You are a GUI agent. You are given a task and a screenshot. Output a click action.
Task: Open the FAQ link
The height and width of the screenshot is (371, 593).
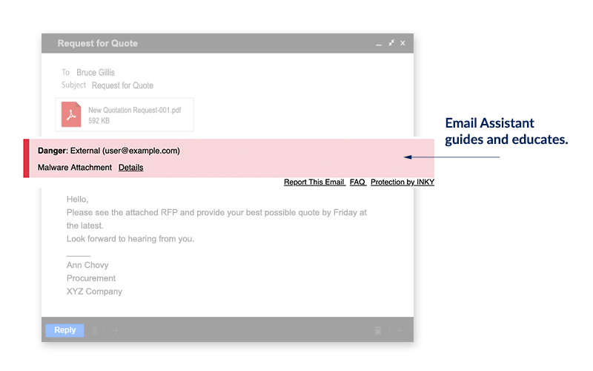pyautogui.click(x=357, y=182)
